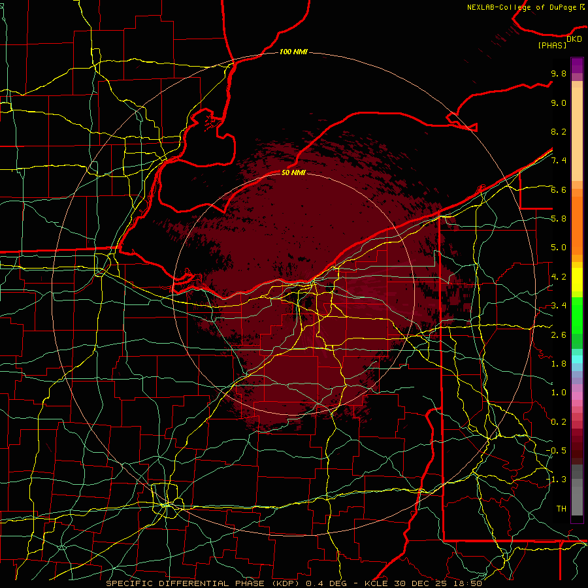The image size is (588, 588).
Task: Click the 4.2 scale value
Action: tap(559, 277)
